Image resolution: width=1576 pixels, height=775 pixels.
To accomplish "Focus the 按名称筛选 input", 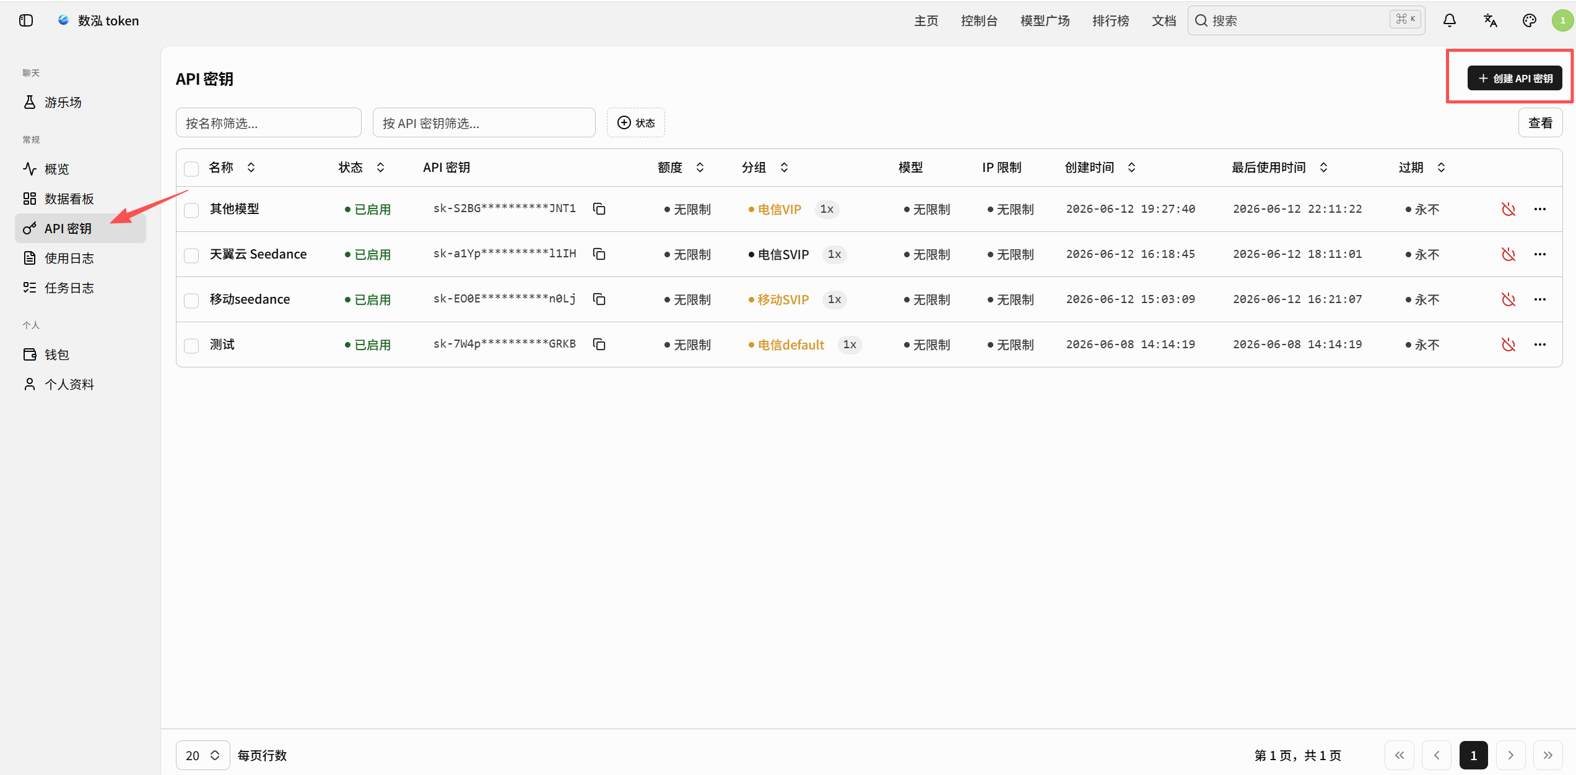I will (x=269, y=122).
